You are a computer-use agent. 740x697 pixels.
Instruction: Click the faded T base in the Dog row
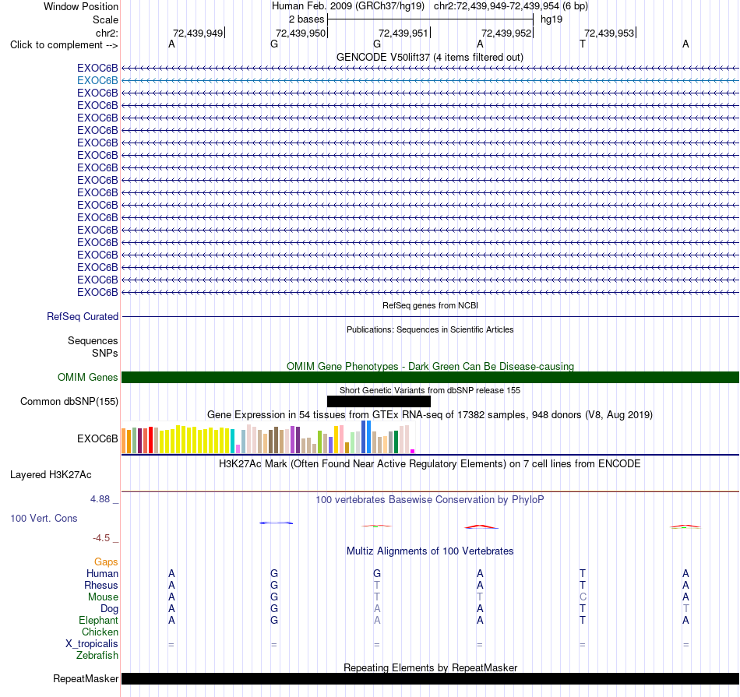(x=685, y=609)
